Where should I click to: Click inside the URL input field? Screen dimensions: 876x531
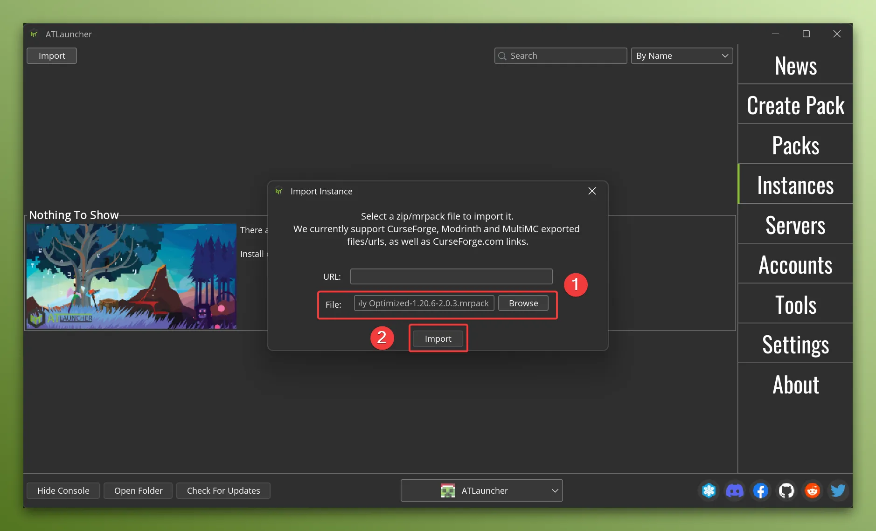click(450, 276)
